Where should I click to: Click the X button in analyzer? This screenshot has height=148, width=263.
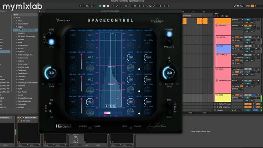click(x=106, y=106)
